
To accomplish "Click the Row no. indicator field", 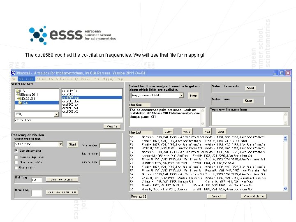I will tap(139, 197).
